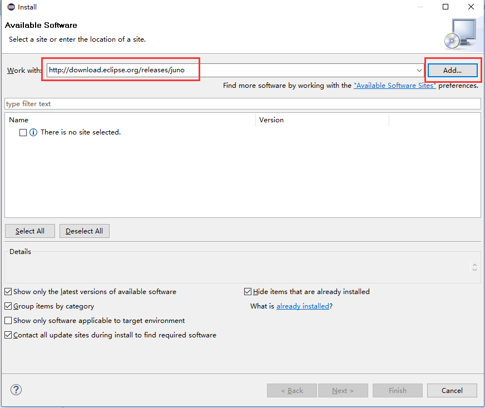Click 'There is no site selected.' row text
Viewport: 485px width, 408px height.
pos(81,132)
